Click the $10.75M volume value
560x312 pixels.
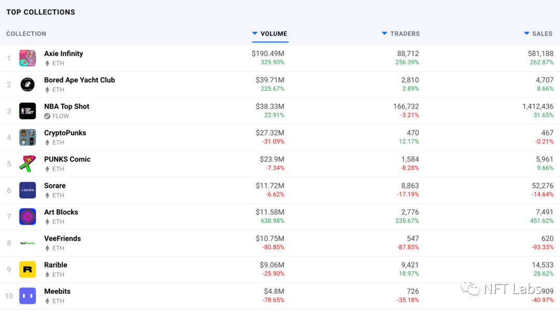[x=270, y=238]
